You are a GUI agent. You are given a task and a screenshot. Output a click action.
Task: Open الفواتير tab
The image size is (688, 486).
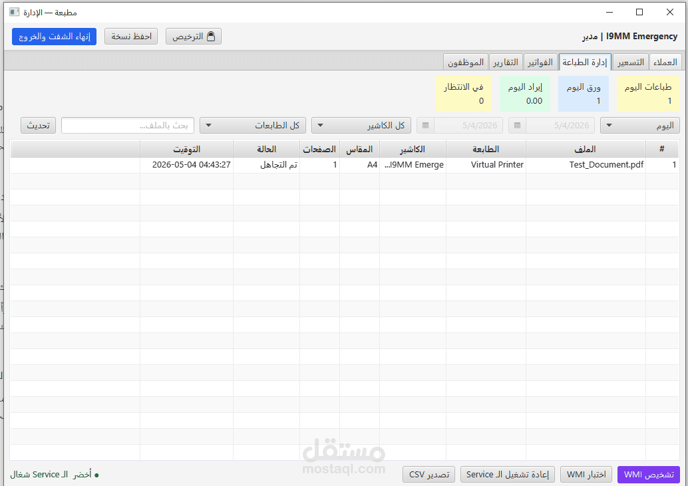pos(540,62)
